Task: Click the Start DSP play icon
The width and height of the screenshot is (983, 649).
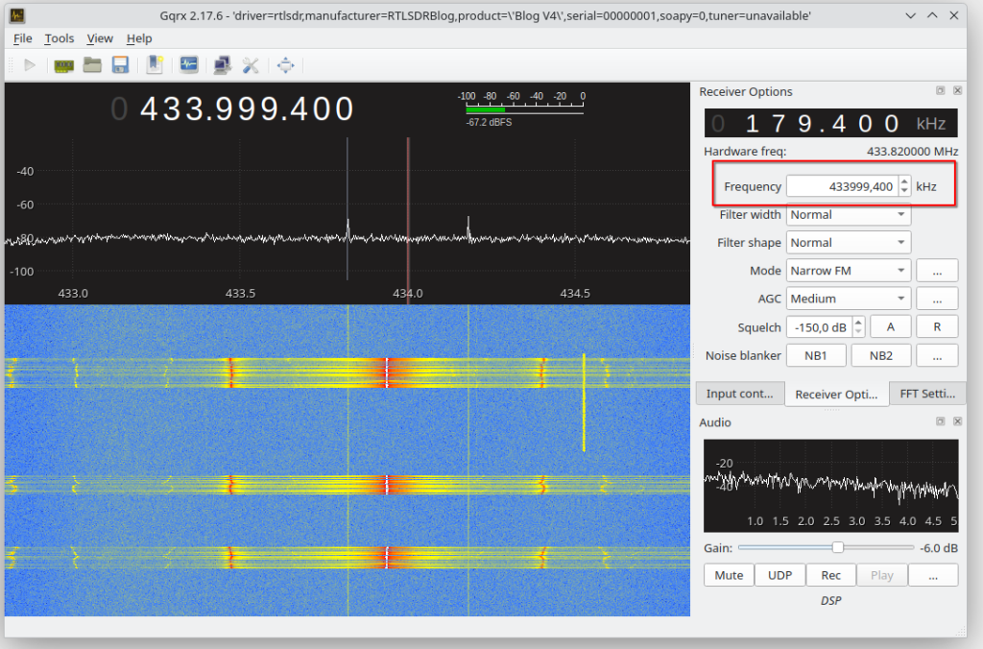Action: tap(30, 65)
